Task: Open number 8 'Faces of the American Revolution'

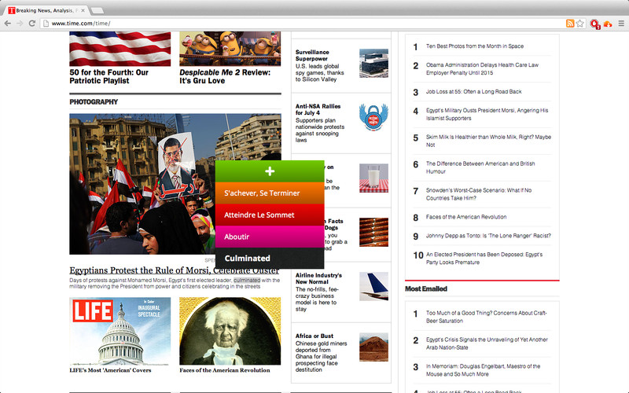Action: click(x=466, y=217)
